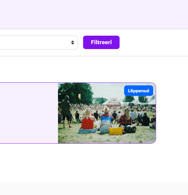
Task: Click the purple Filtreeri button
Action: (101, 42)
